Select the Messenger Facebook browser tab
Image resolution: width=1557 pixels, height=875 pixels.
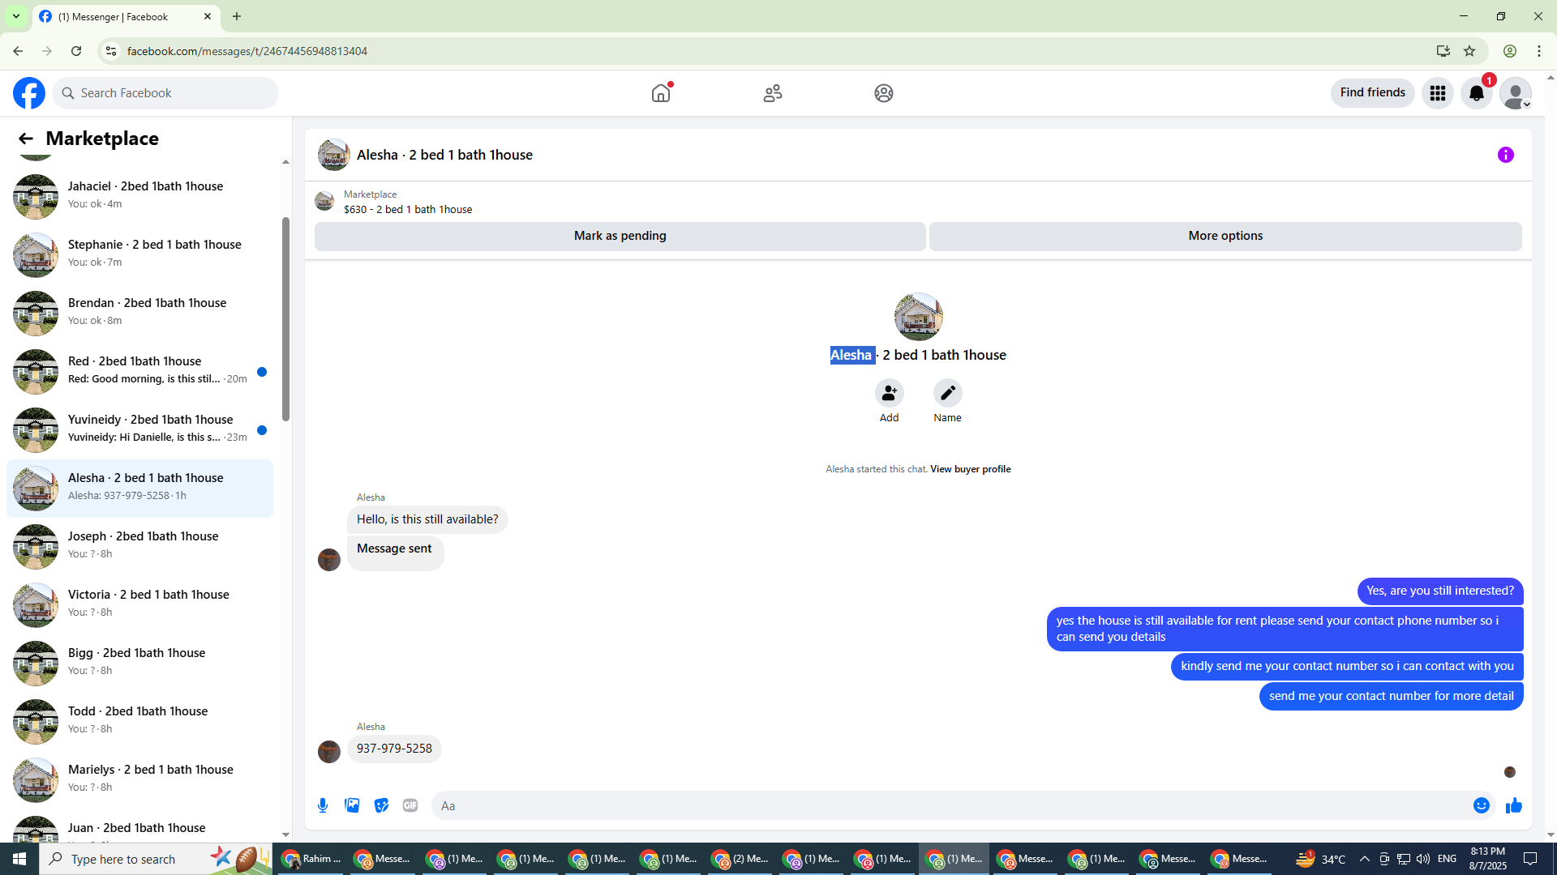click(x=126, y=16)
